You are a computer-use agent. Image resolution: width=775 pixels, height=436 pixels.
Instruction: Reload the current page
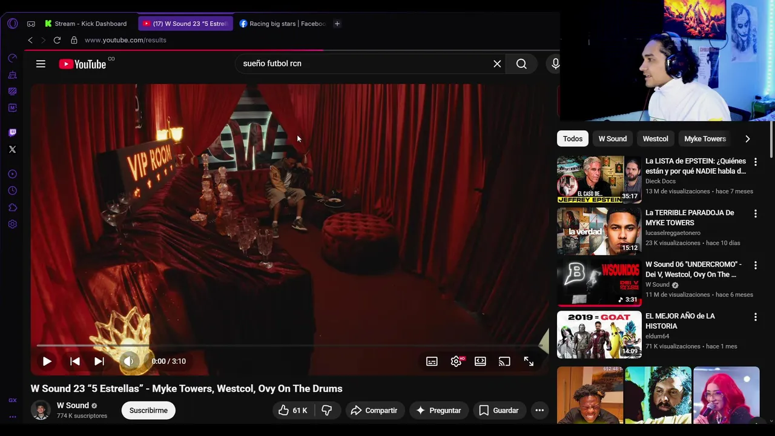click(57, 40)
